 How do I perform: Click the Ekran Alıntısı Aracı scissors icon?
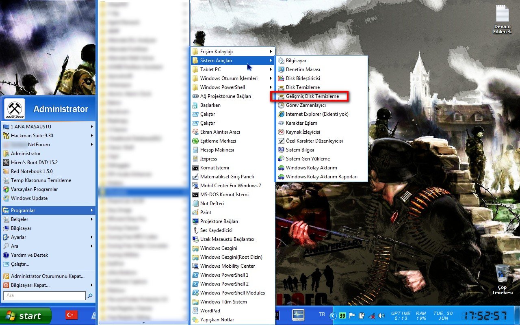coord(195,132)
